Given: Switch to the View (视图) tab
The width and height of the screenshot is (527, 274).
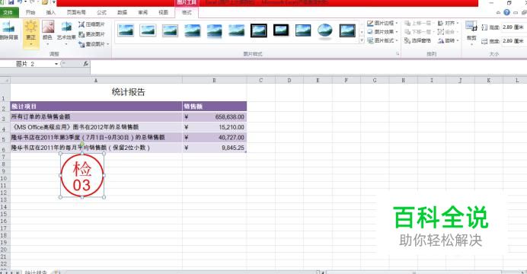Looking at the screenshot, I should [163, 12].
